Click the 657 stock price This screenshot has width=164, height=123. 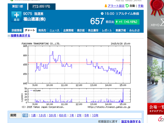[97, 21]
